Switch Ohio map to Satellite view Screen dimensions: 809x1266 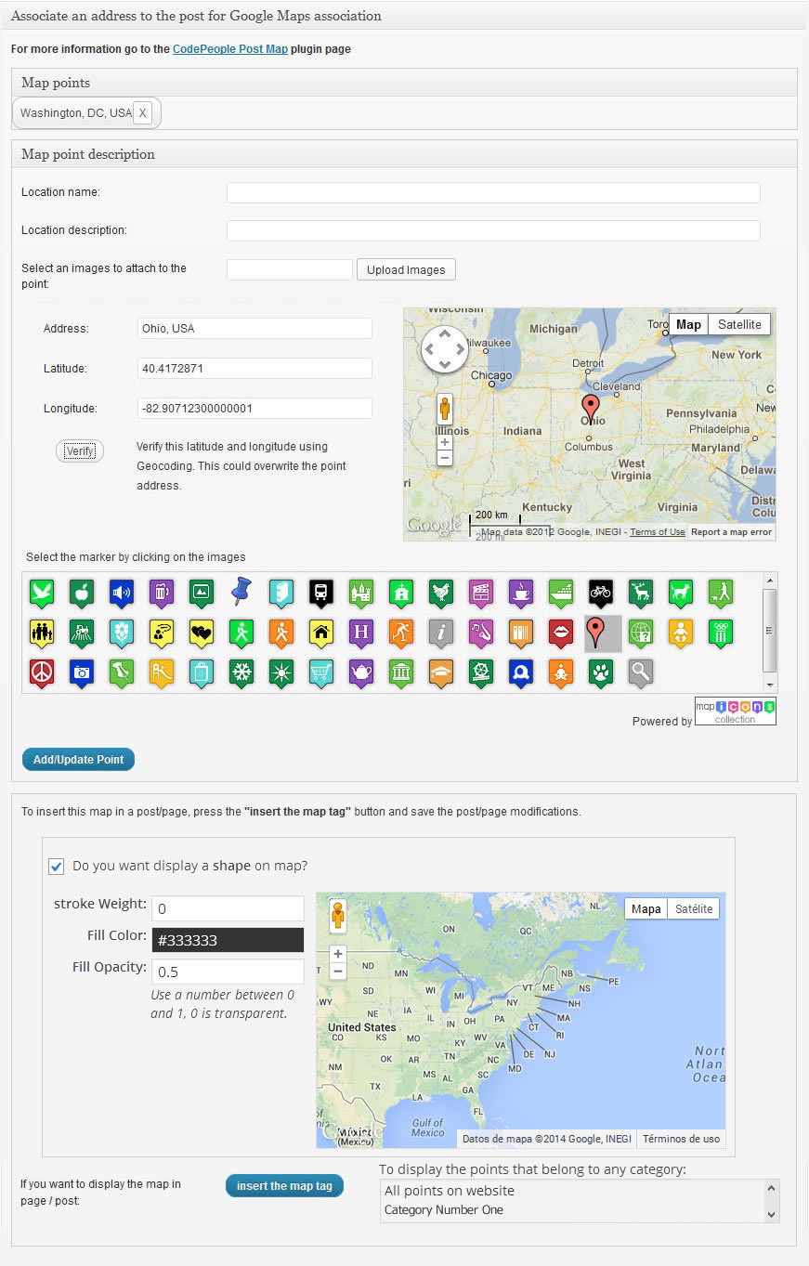pos(738,324)
